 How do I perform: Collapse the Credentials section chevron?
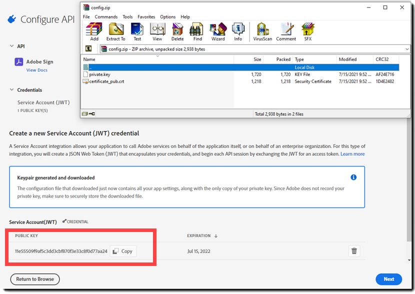pyautogui.click(x=11, y=89)
